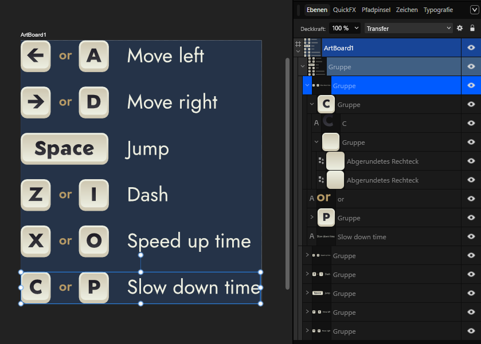Click the right arrow key graphic

coord(36,102)
